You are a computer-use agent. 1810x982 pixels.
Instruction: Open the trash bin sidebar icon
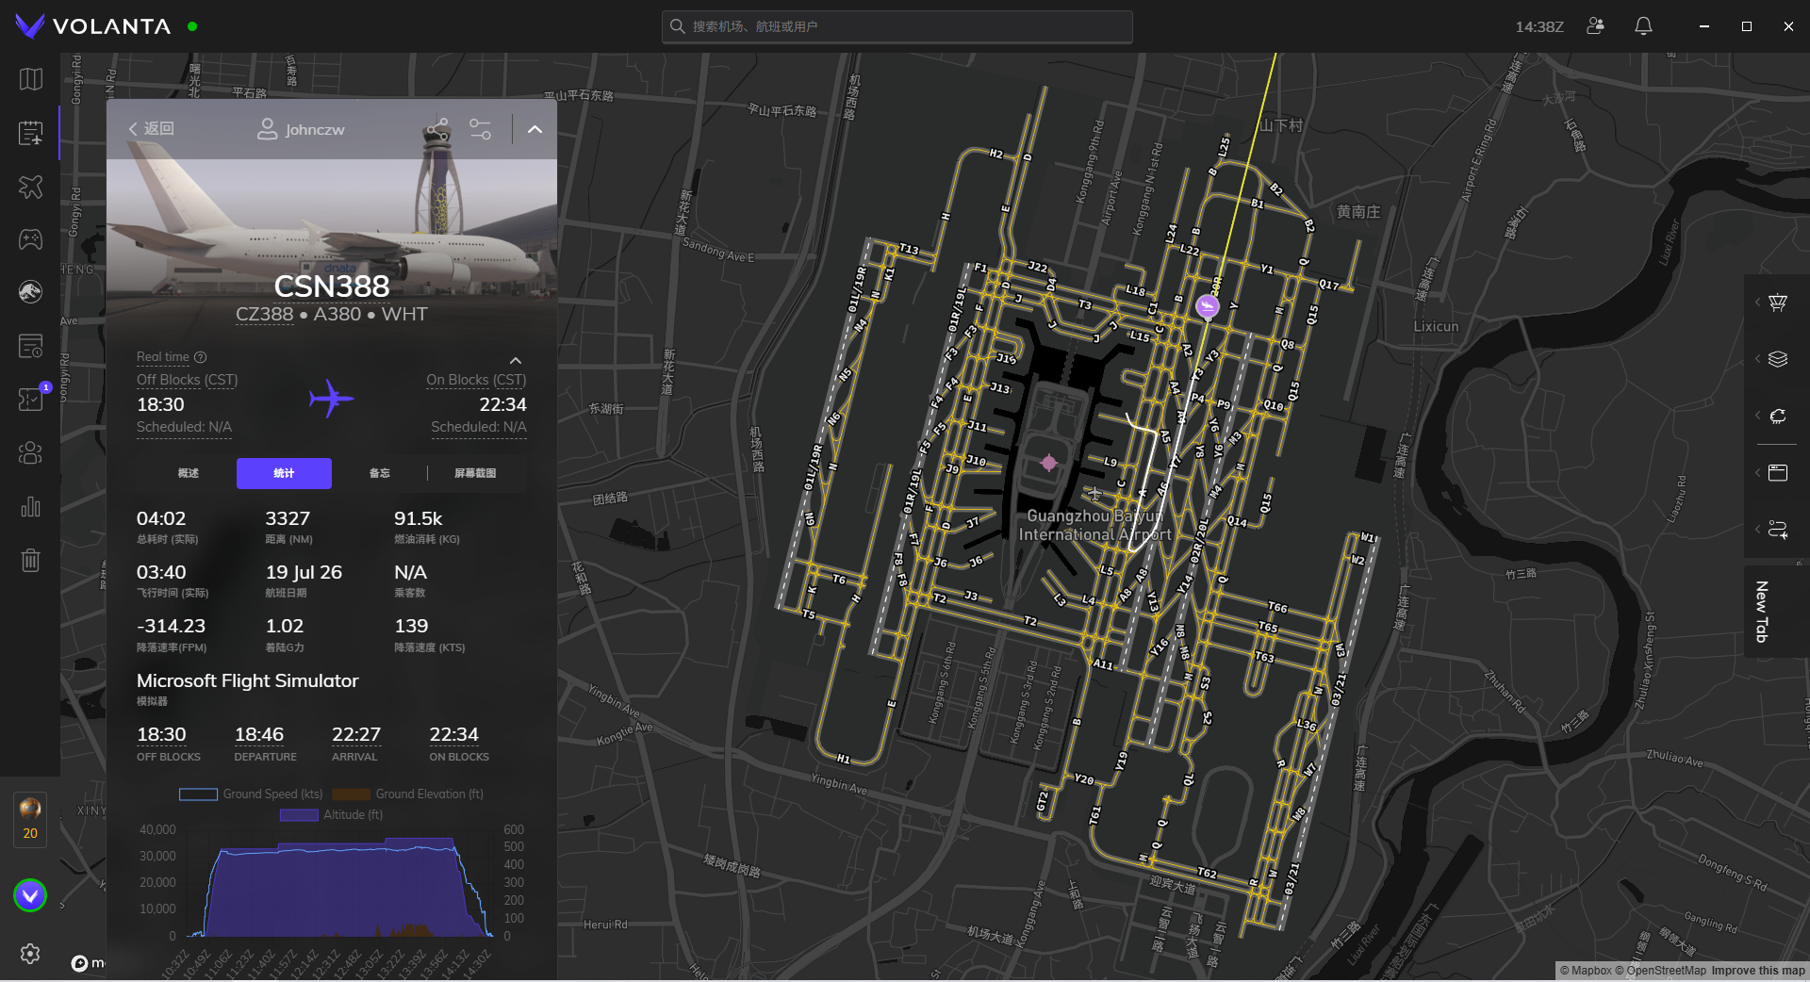click(x=30, y=561)
